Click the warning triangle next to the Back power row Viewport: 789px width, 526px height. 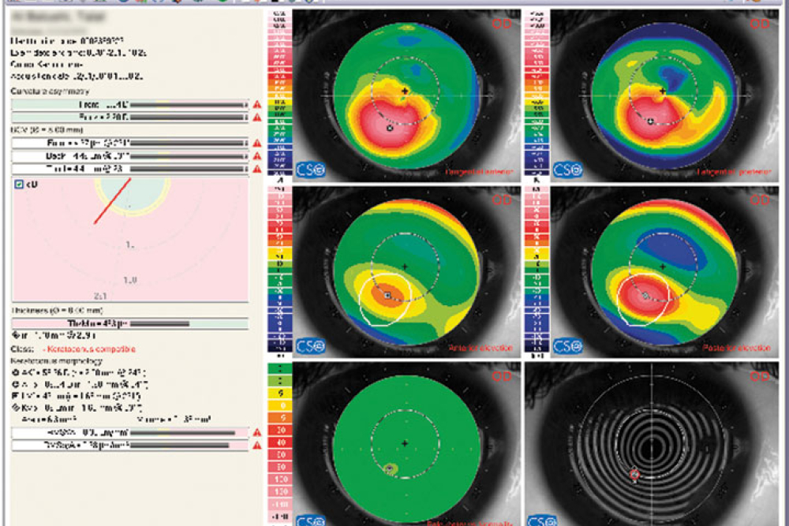point(259,155)
